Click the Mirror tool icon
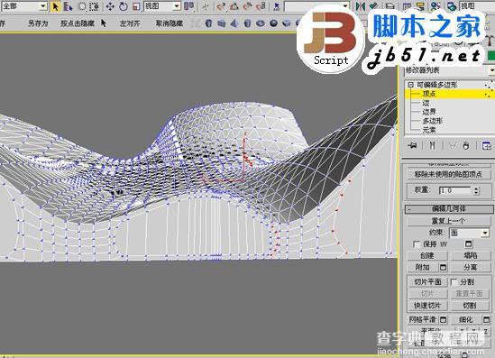The width and height of the screenshot is (495, 358). (360, 6)
